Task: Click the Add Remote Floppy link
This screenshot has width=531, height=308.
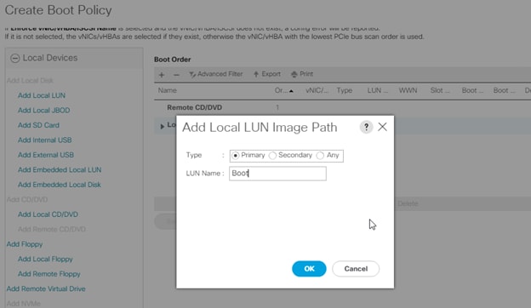Action: point(49,274)
